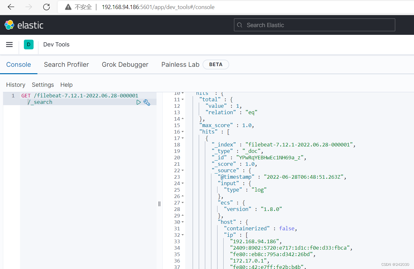Image resolution: width=414 pixels, height=269 pixels.
Task: Collapse the "total" object on line 11
Action: (x=183, y=99)
